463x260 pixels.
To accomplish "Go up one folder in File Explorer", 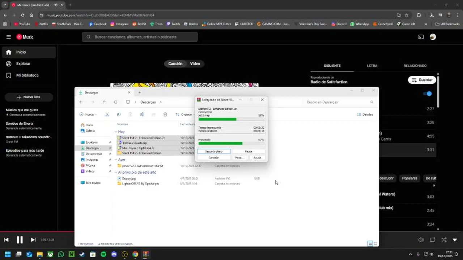I will tap(104, 102).
